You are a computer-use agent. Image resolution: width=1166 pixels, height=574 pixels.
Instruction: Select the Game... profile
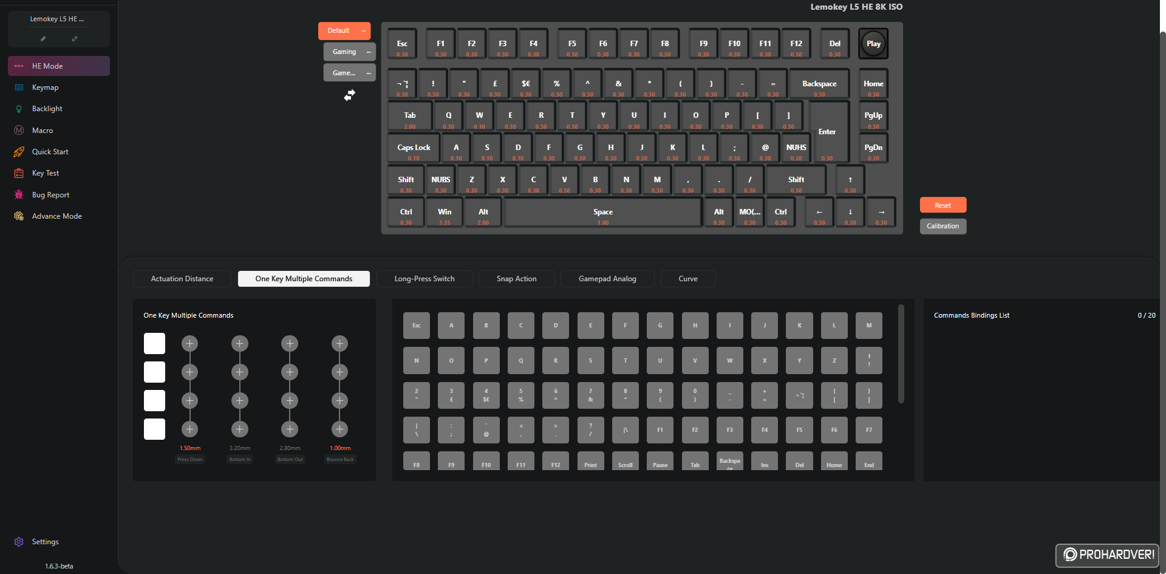pyautogui.click(x=344, y=73)
